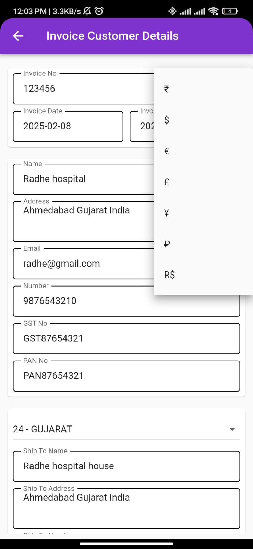Screen dimensions: 253x549
Task: Tap the Name field with Radhe hospital
Action: click(82, 179)
